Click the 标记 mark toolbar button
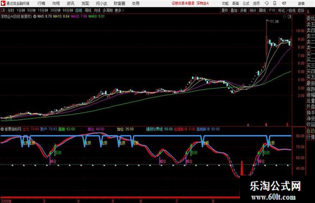Screen dimensions: 315x203 pos(281,10)
